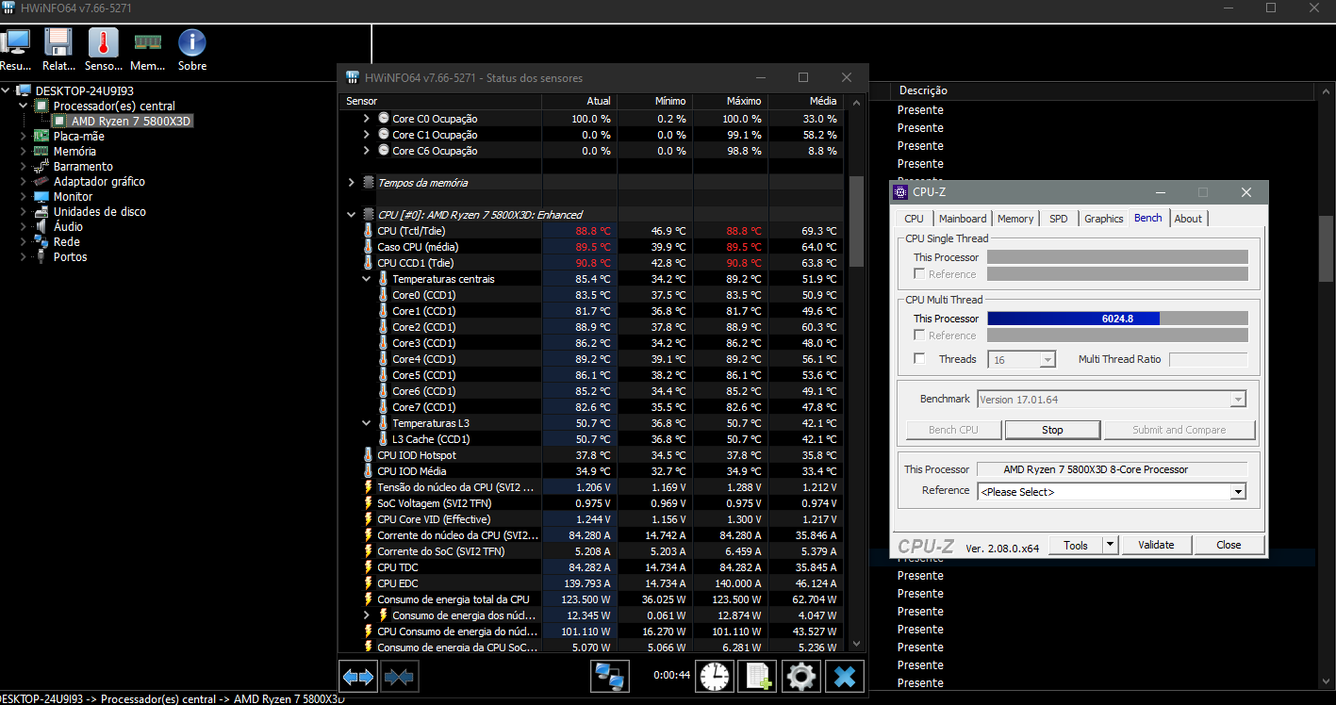
Task: Click the Descrição column header
Action: (1101, 90)
